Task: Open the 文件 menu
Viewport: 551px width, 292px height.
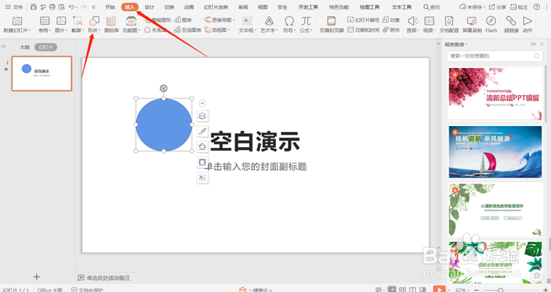Action: 14,7
